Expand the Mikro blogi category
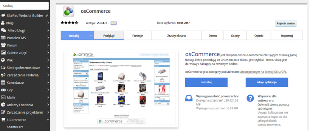 pyautogui.click(x=48, y=30)
